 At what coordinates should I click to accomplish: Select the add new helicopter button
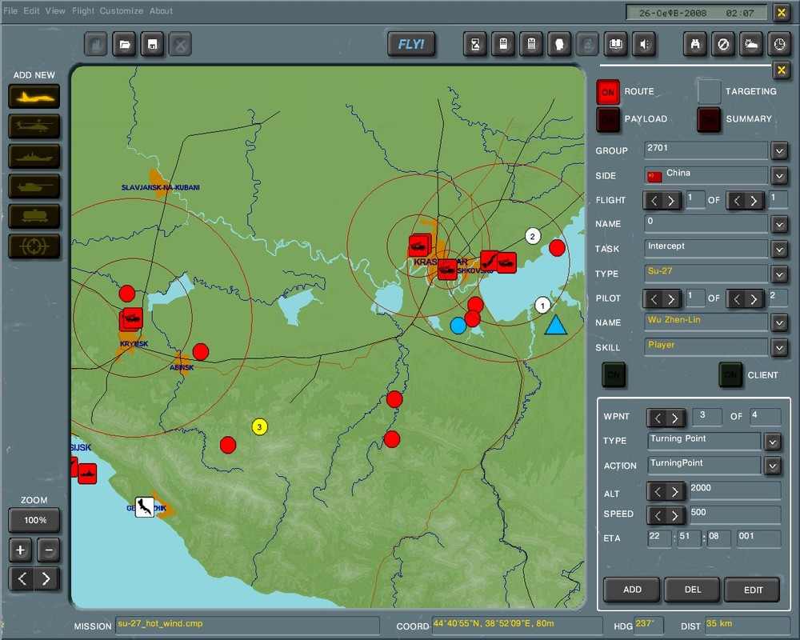(x=34, y=126)
